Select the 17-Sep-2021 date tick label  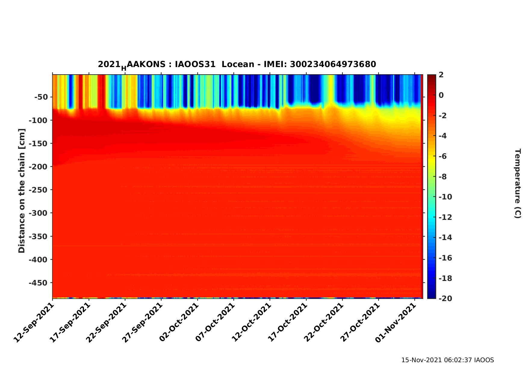pyautogui.click(x=70, y=322)
